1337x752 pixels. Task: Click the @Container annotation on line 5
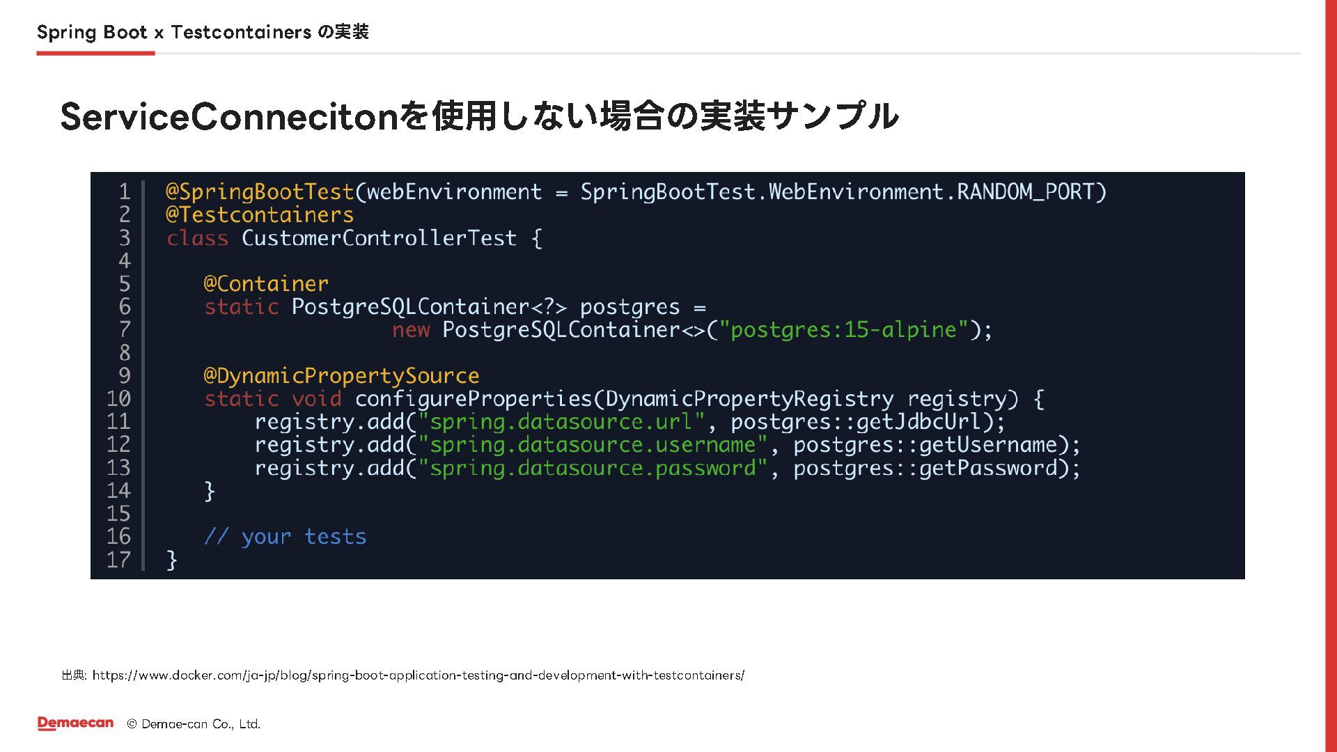click(x=265, y=283)
